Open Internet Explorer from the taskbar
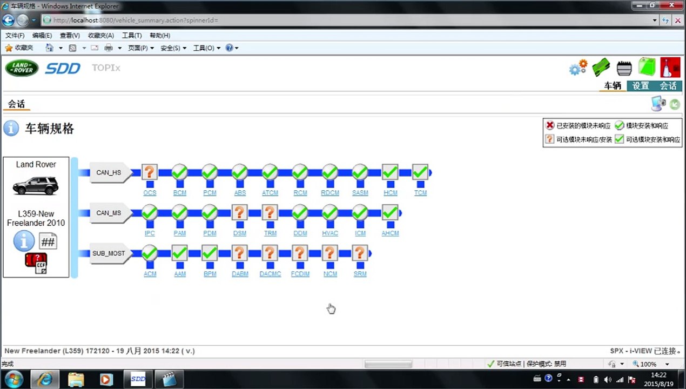 point(45,379)
